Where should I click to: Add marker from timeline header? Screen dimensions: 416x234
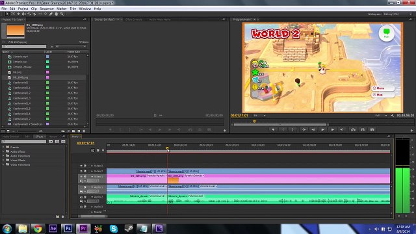(x=103, y=150)
